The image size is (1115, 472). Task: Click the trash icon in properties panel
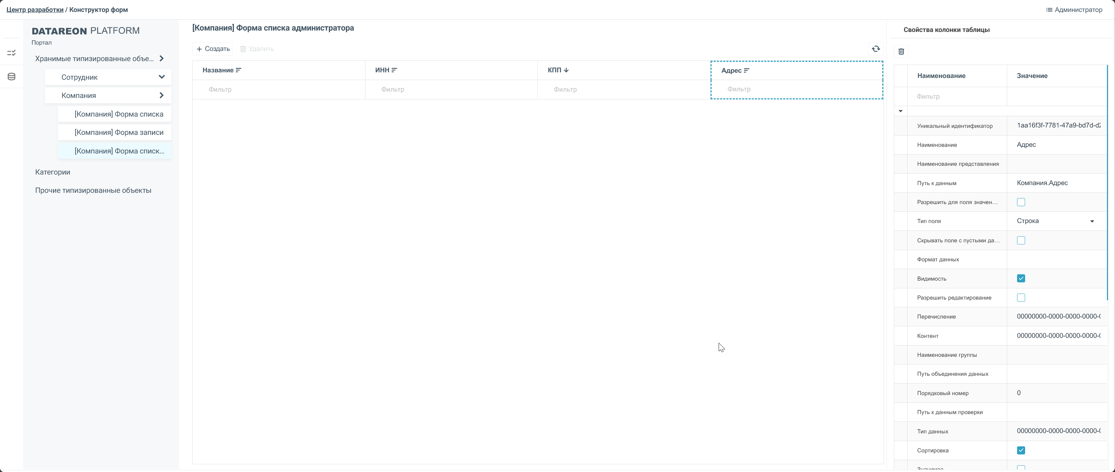point(901,52)
